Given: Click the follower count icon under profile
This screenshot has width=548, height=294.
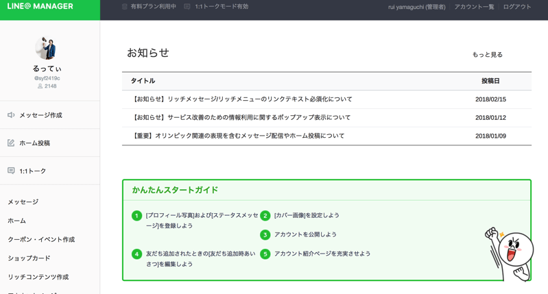Looking at the screenshot, I should click(x=40, y=86).
